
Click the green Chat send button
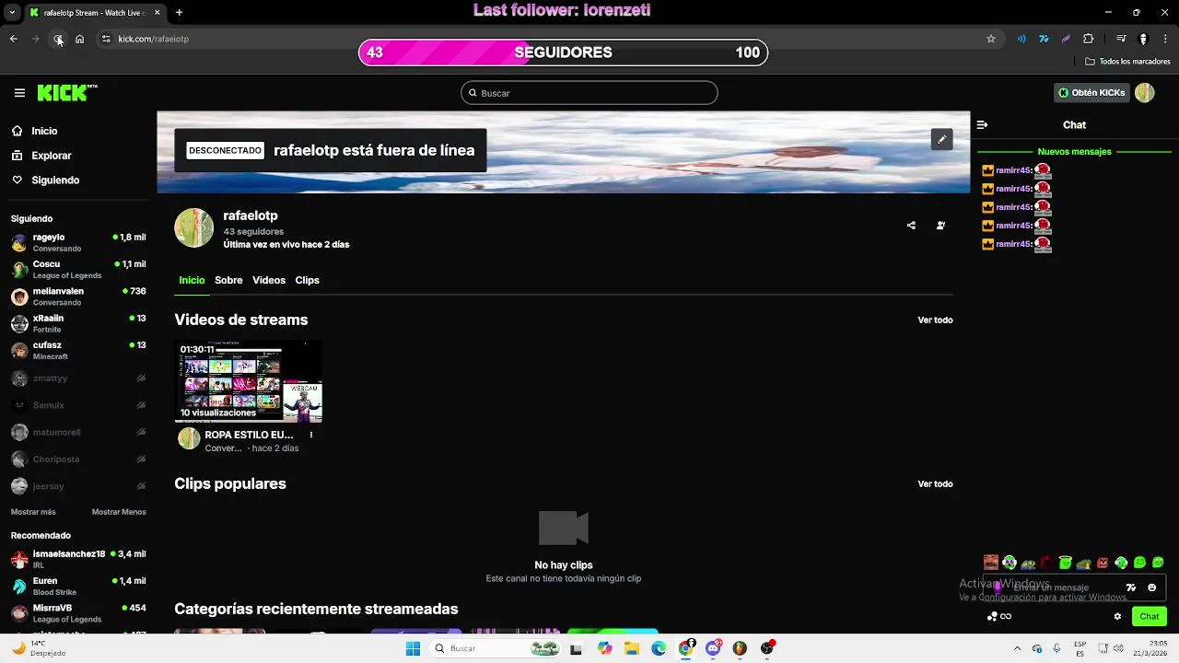pyautogui.click(x=1150, y=616)
